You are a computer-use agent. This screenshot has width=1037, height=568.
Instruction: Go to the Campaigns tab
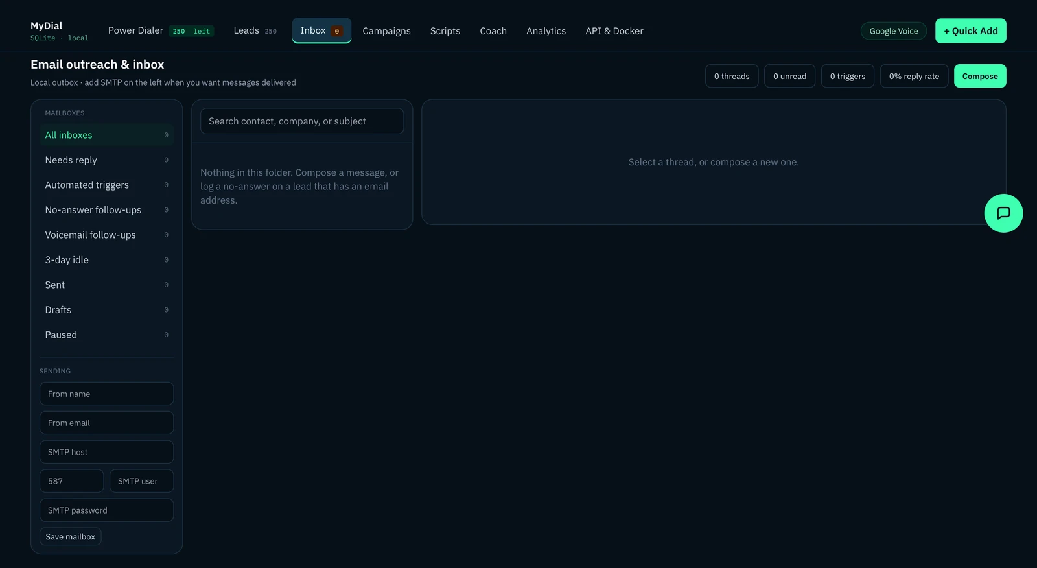[x=386, y=31]
